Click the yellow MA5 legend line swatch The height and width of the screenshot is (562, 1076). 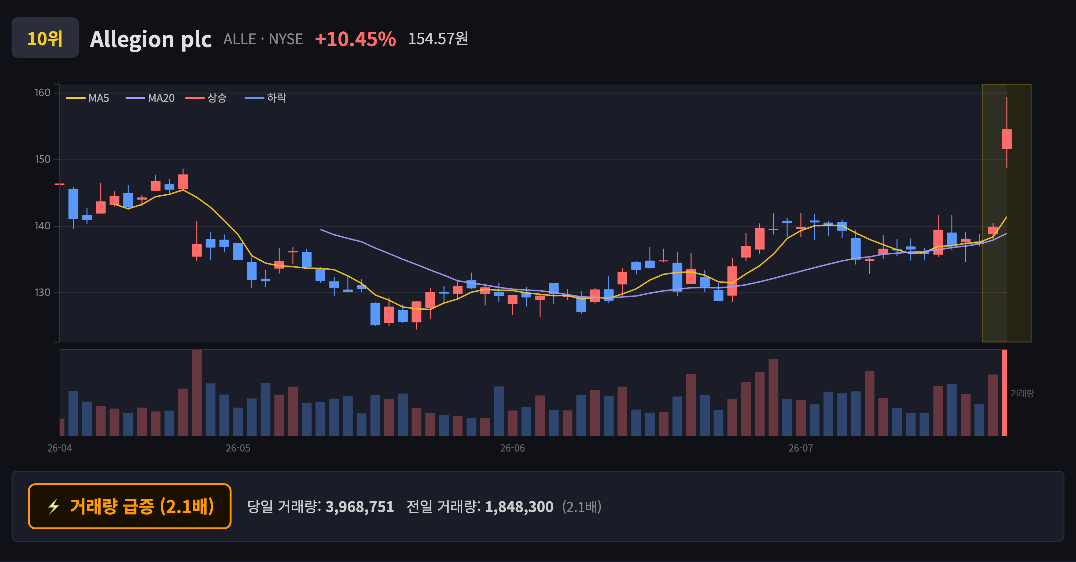coord(76,98)
